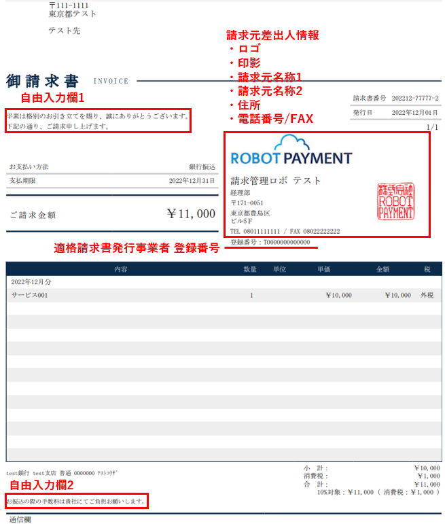Screen dimensions: 445x524
Task: Click the 御請求書 title heading
Action: pyautogui.click(x=38, y=81)
